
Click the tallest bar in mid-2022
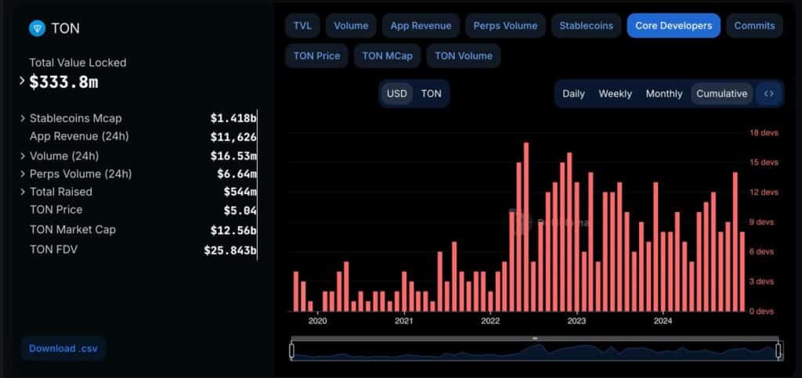(526, 227)
